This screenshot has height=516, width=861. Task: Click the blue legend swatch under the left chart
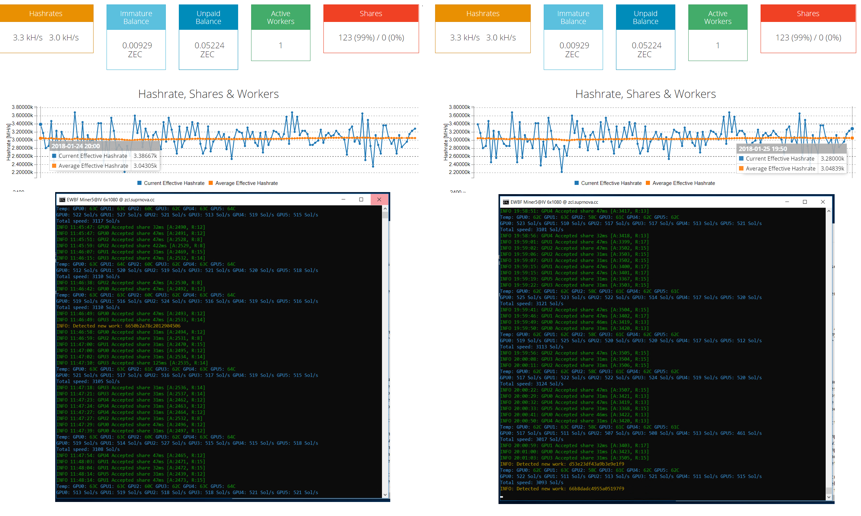pyautogui.click(x=139, y=183)
